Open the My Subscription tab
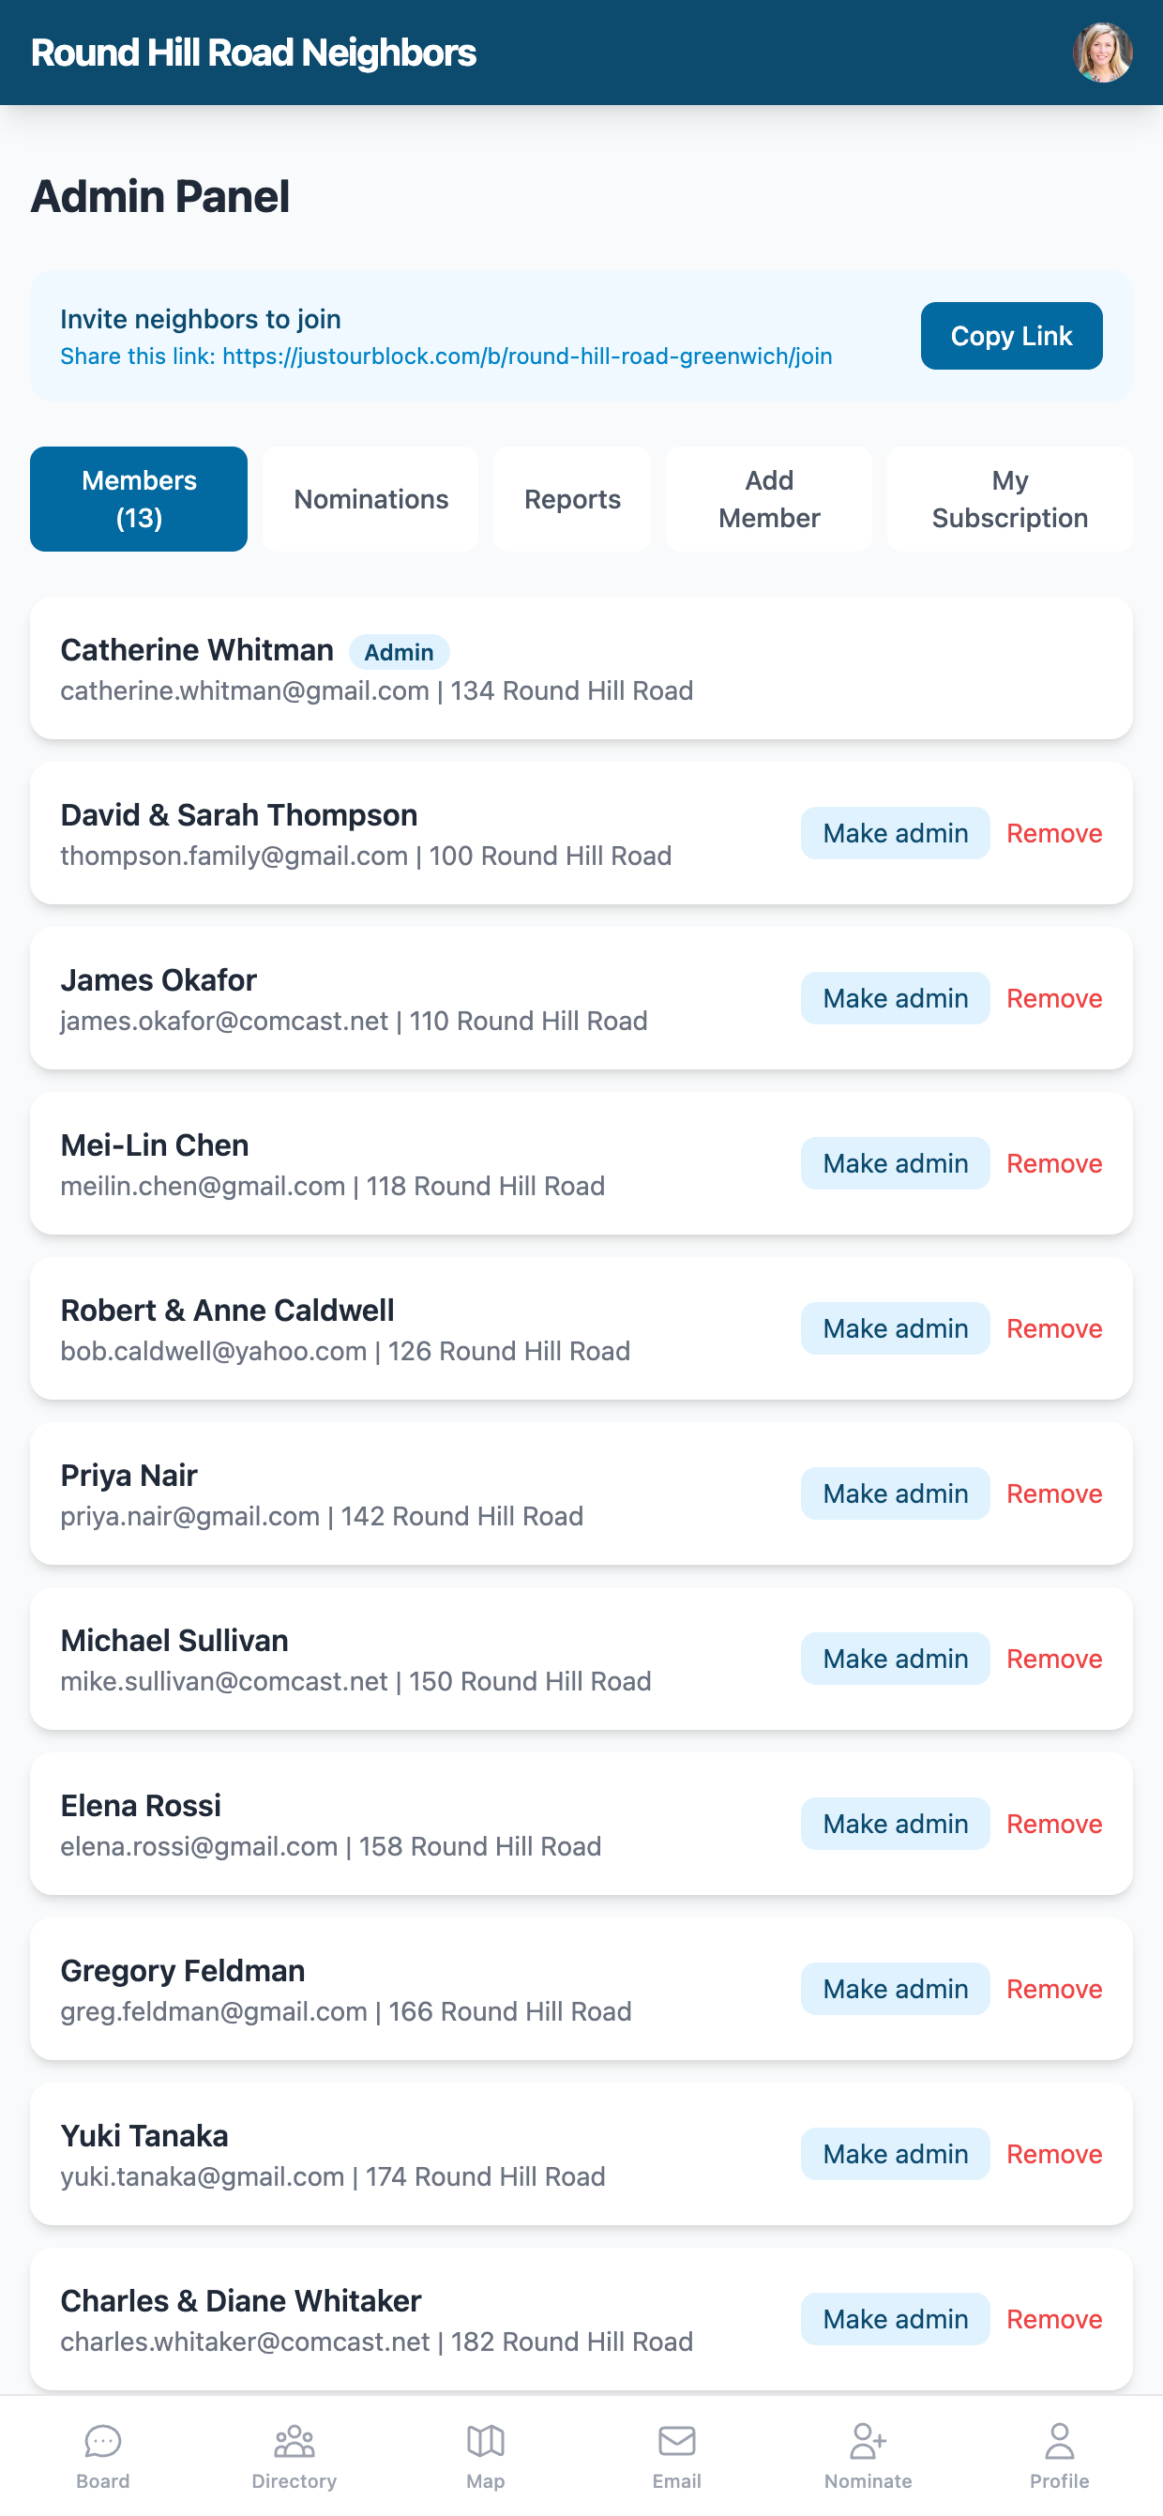 [1010, 499]
